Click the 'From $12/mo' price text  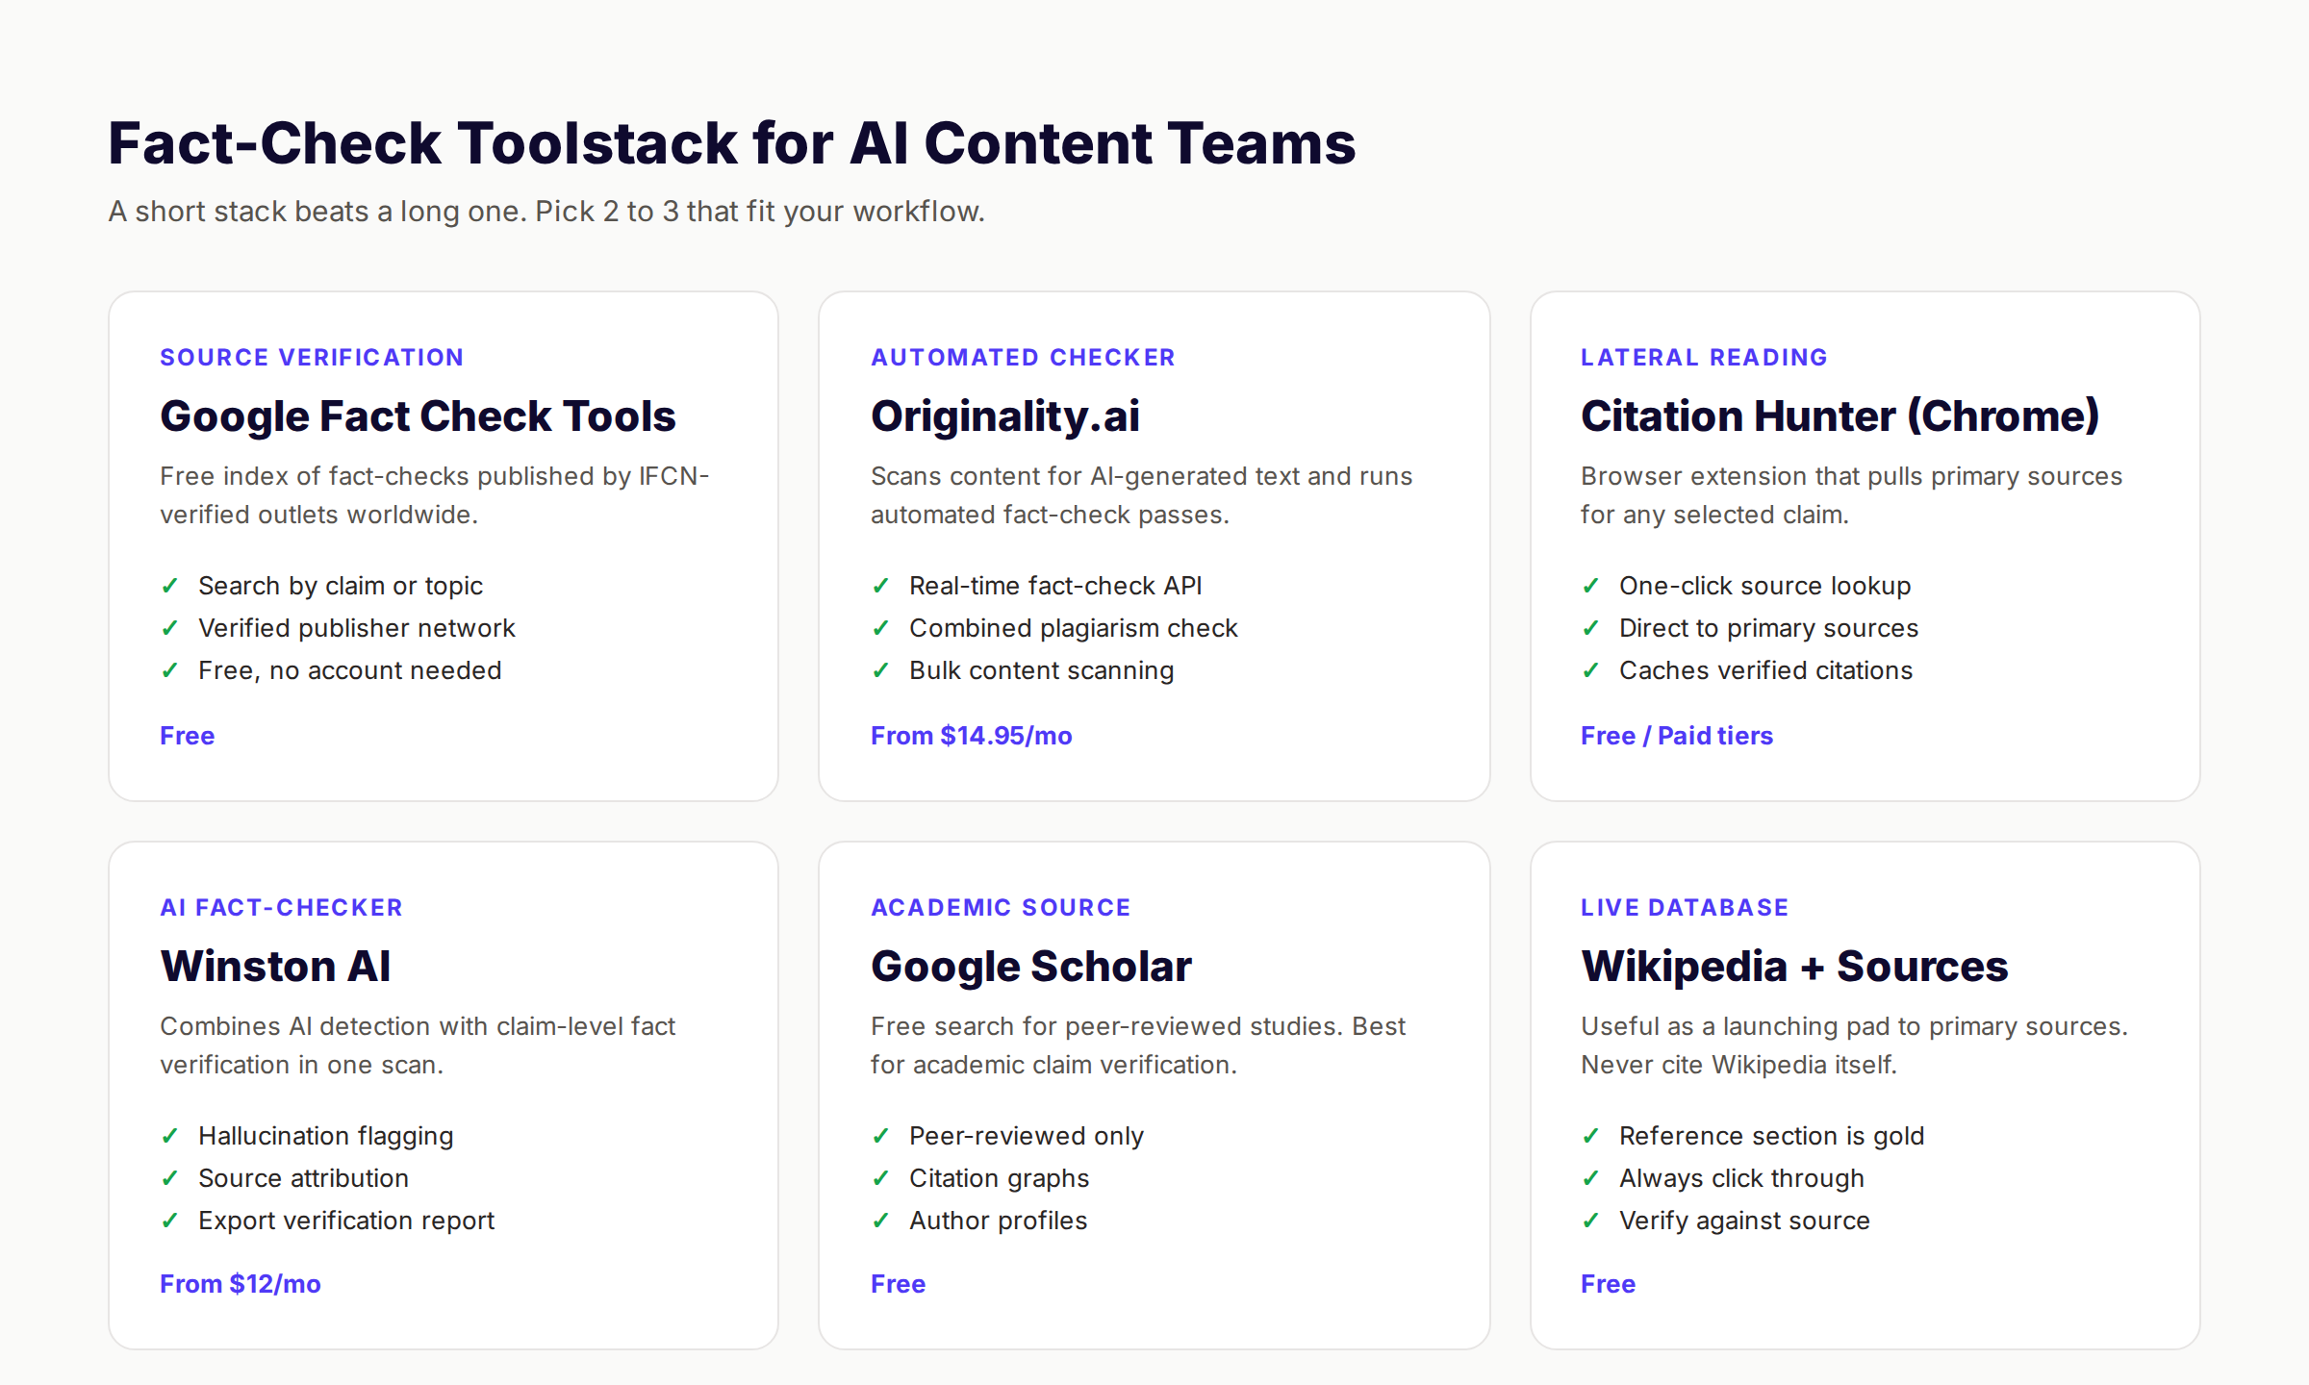click(241, 1284)
